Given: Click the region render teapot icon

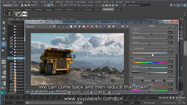Looking at the screenshot, I should pos(101,26).
